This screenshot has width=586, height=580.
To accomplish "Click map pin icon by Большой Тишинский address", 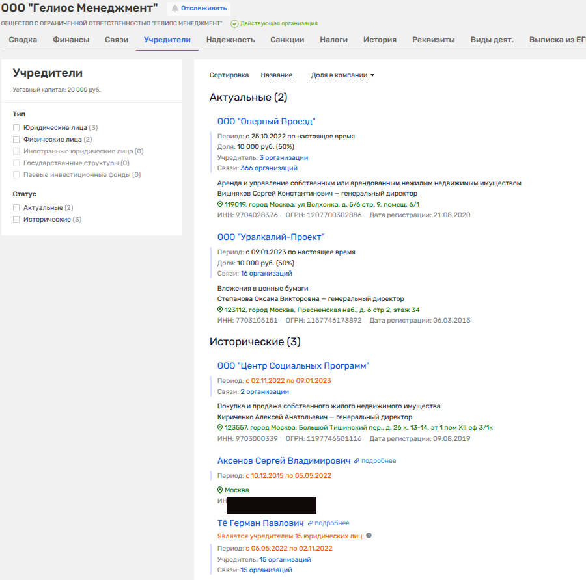I will [220, 428].
